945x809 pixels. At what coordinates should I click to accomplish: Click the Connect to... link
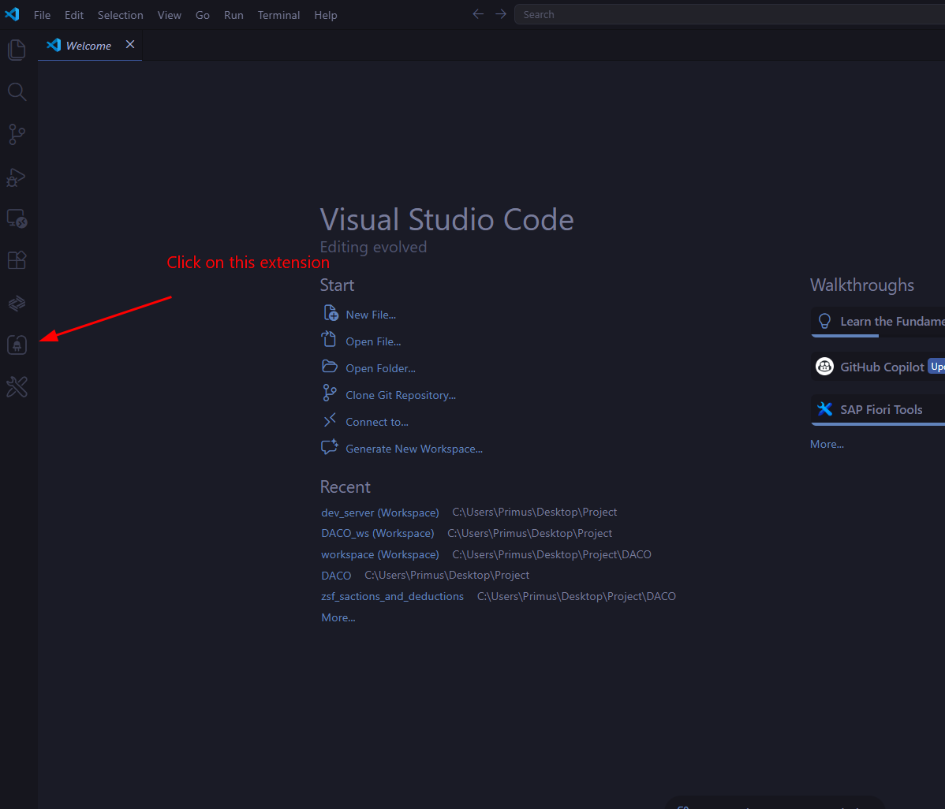click(x=377, y=422)
